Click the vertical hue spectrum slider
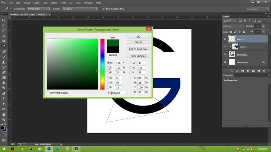The height and width of the screenshot is (152, 271). (102, 64)
